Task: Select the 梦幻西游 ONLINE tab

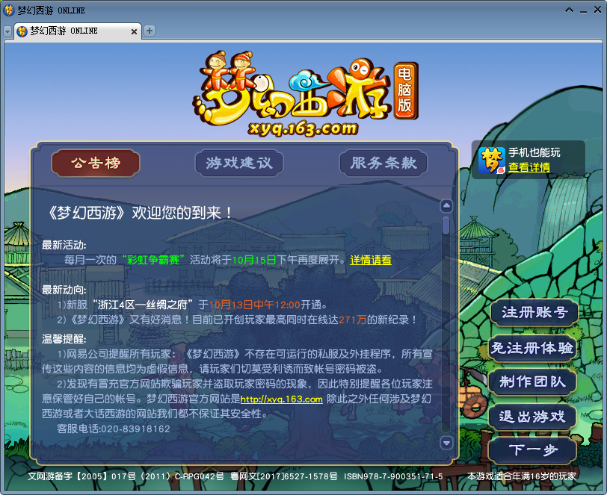Action: tap(77, 31)
